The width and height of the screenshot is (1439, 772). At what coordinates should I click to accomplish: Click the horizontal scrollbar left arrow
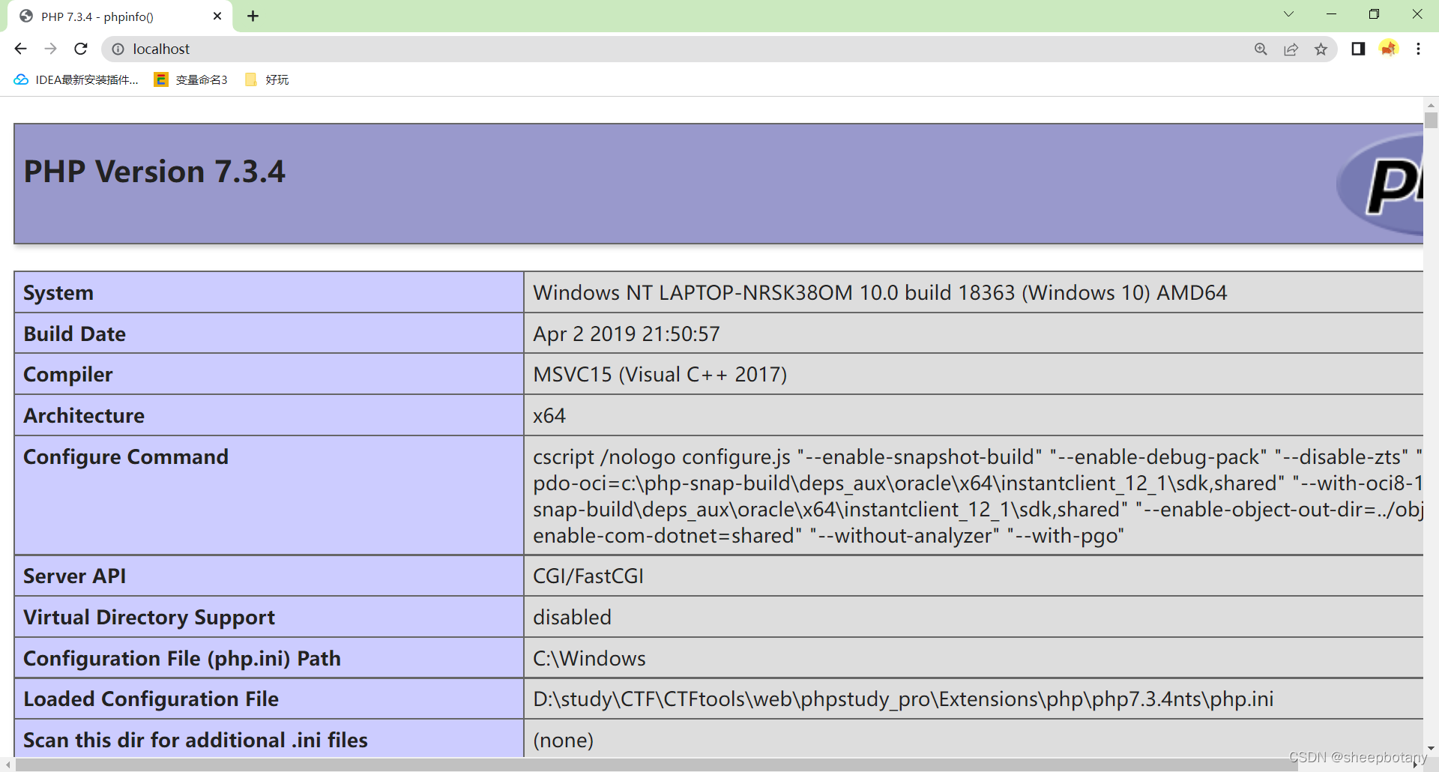pyautogui.click(x=7, y=765)
